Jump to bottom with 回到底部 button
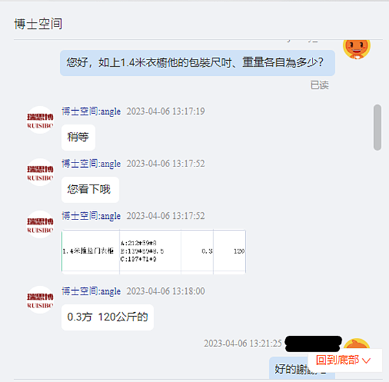Image resolution: width=389 pixels, height=382 pixels. 345,360
